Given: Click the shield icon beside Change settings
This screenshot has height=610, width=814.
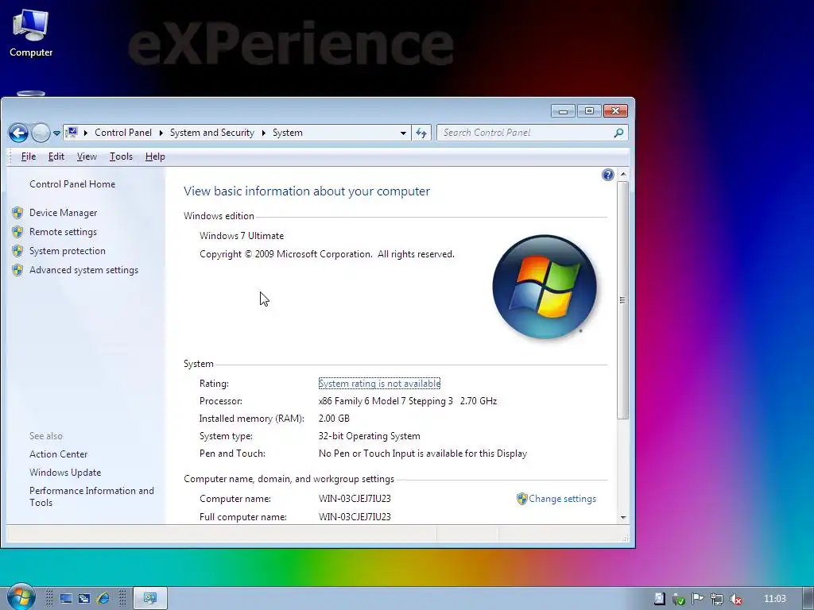Looking at the screenshot, I should [x=521, y=499].
